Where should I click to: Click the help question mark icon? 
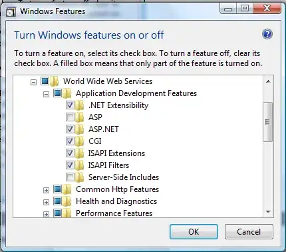pyautogui.click(x=267, y=34)
